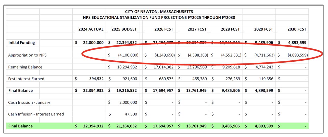Select the (4,100,000) appropriation cell
This screenshot has height=137, width=328.
(x=128, y=55)
